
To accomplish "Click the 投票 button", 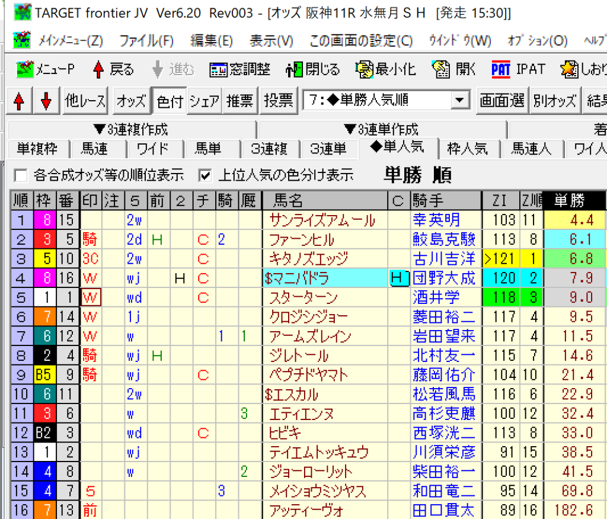I will [279, 101].
